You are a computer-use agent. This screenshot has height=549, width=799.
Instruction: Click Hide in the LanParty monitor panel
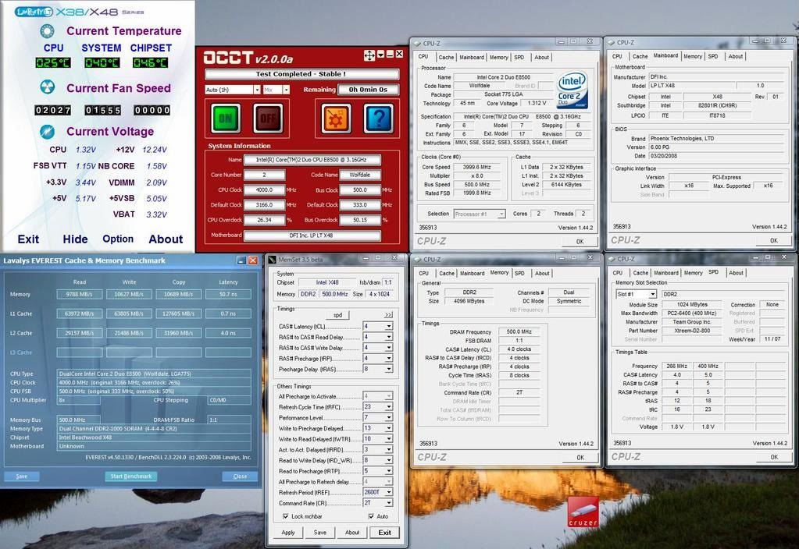pyautogui.click(x=75, y=239)
